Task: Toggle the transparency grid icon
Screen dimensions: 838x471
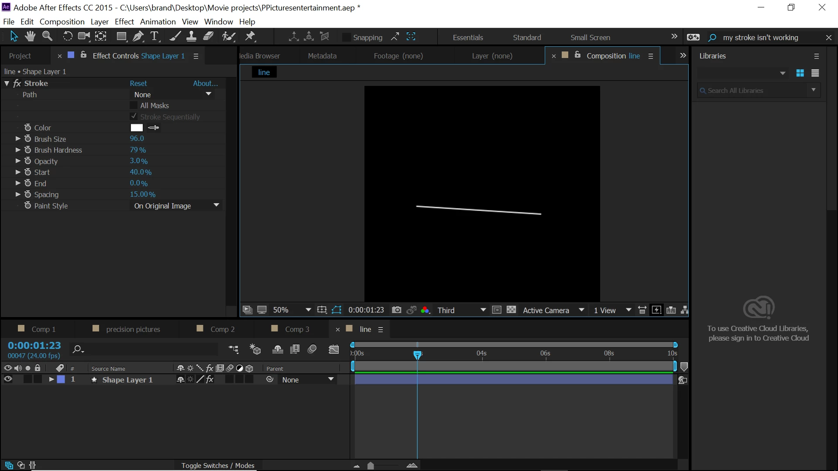Action: (511, 310)
